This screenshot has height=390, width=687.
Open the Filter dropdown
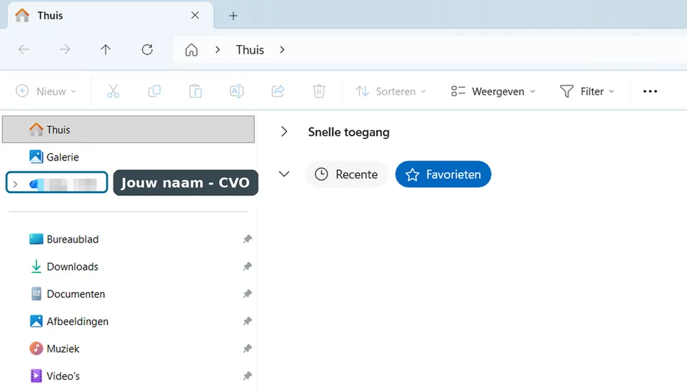coord(587,91)
